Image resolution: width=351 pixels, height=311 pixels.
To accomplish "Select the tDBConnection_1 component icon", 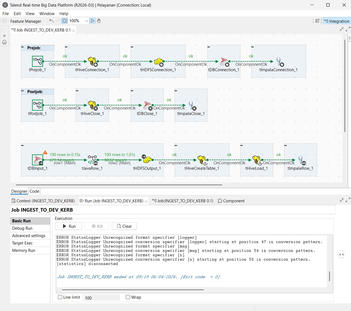I will click(224, 61).
